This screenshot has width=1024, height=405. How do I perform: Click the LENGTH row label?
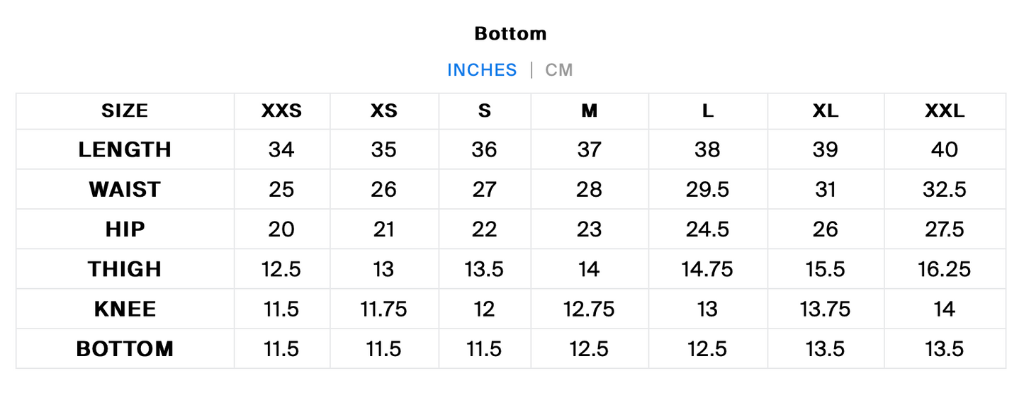pyautogui.click(x=125, y=149)
